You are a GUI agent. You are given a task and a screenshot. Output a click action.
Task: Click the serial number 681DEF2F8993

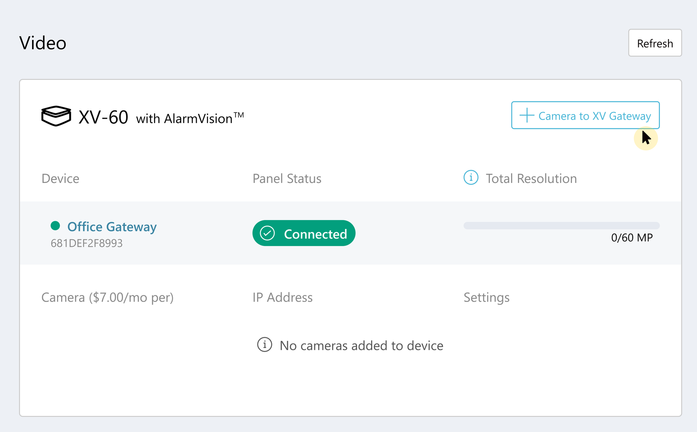coord(87,243)
